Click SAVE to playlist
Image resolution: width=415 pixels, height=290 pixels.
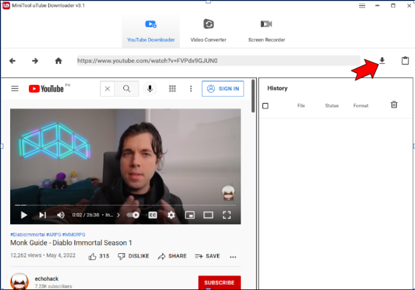pos(207,256)
